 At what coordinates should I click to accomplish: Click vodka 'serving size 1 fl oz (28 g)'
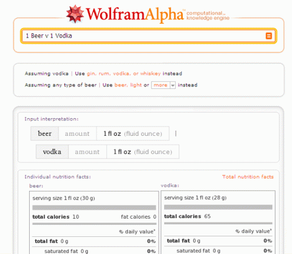[x=196, y=198]
